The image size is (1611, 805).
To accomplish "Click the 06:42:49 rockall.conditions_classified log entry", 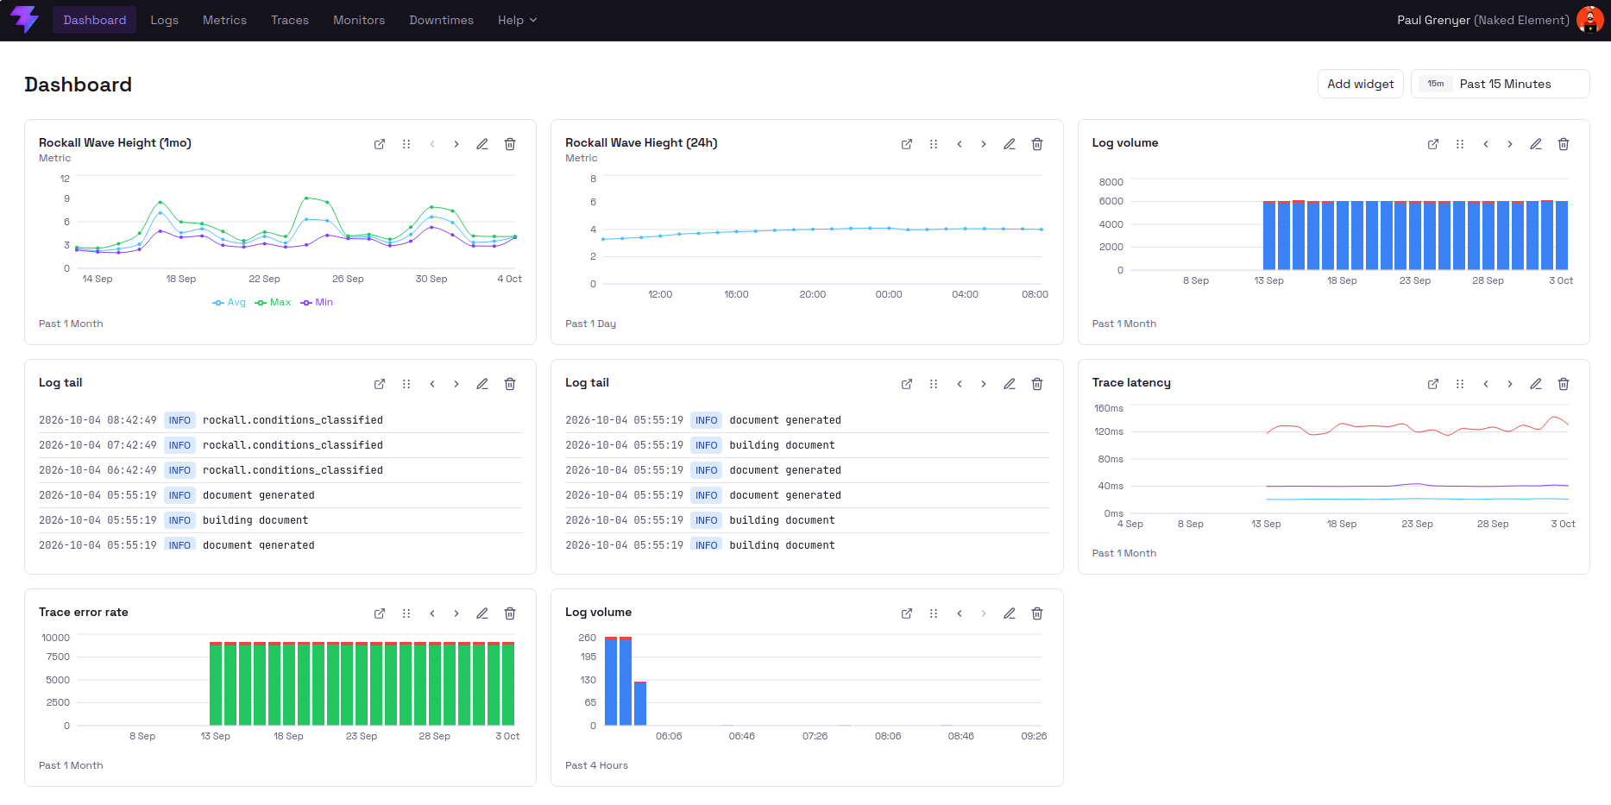I will click(280, 470).
